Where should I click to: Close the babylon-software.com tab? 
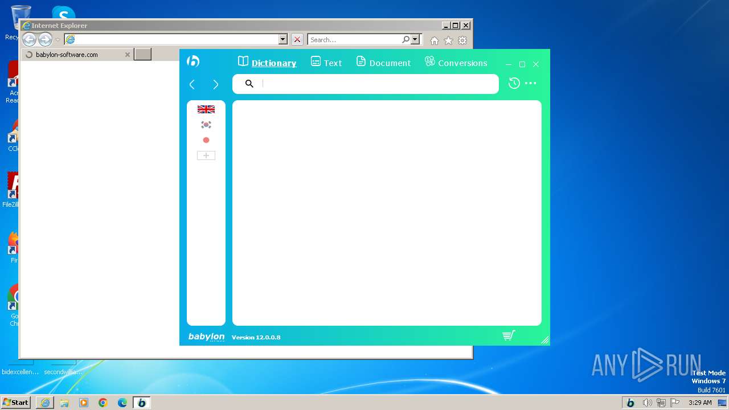click(x=128, y=55)
